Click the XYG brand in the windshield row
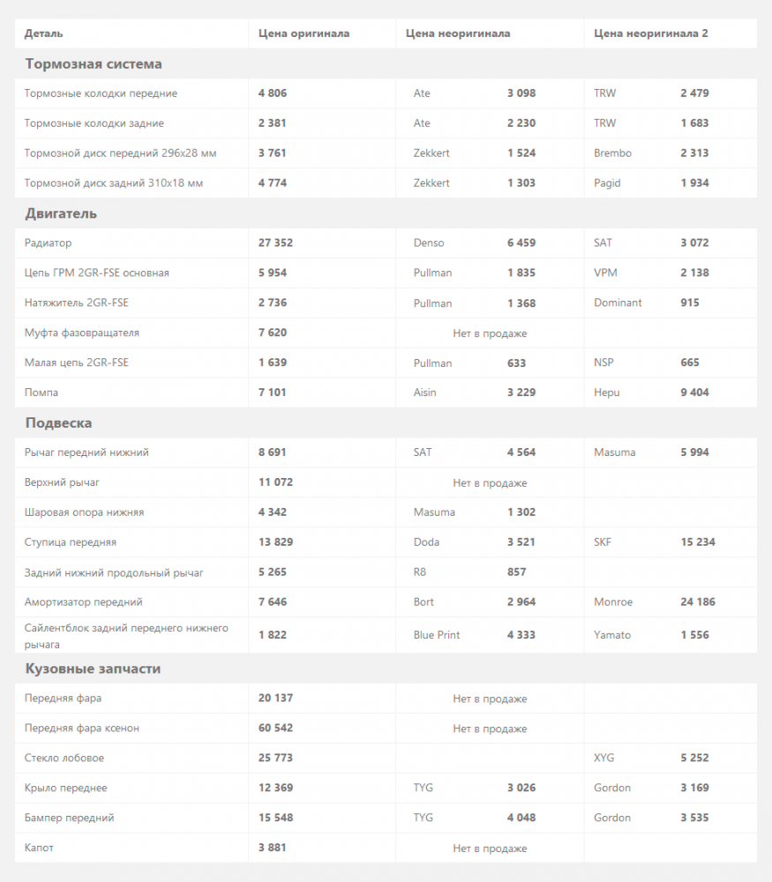The height and width of the screenshot is (882, 772). [x=604, y=758]
